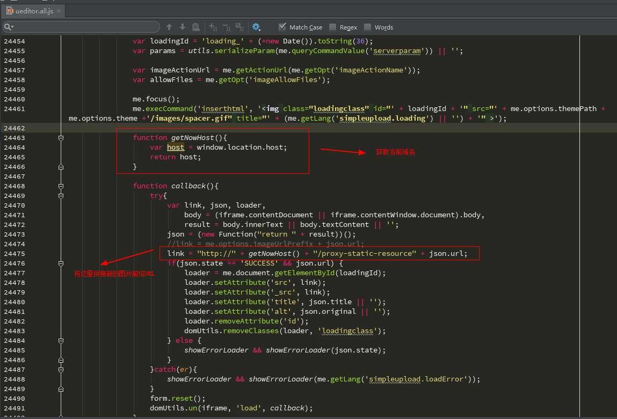Click line number 24475 in gutter
617x419 pixels.
[14, 254]
